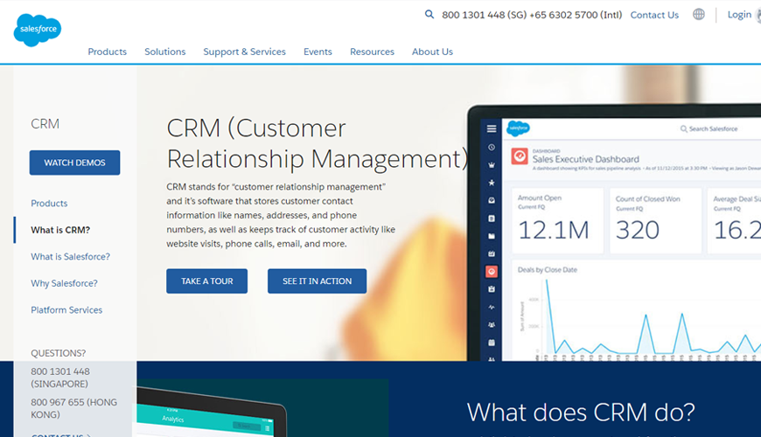This screenshot has height=437, width=761.
Task: Click the 800 967 655 (HONG KONG) number
Action: (73, 408)
